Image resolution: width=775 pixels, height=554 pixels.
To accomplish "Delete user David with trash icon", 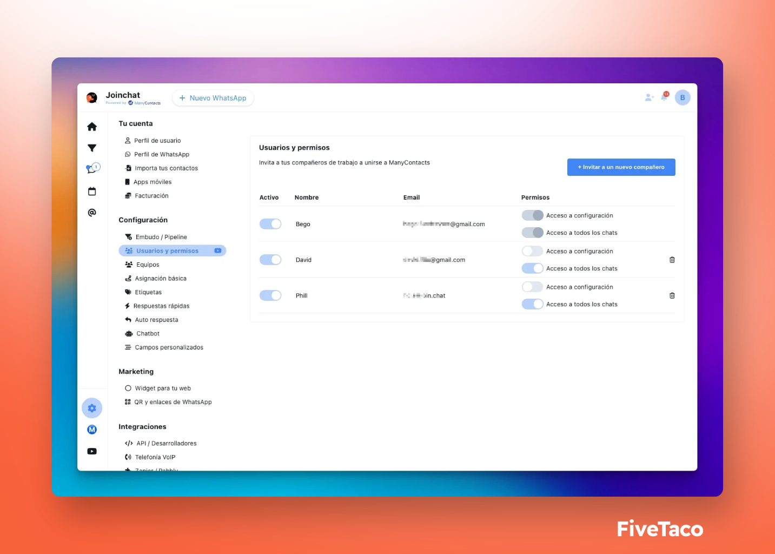I will (x=672, y=260).
